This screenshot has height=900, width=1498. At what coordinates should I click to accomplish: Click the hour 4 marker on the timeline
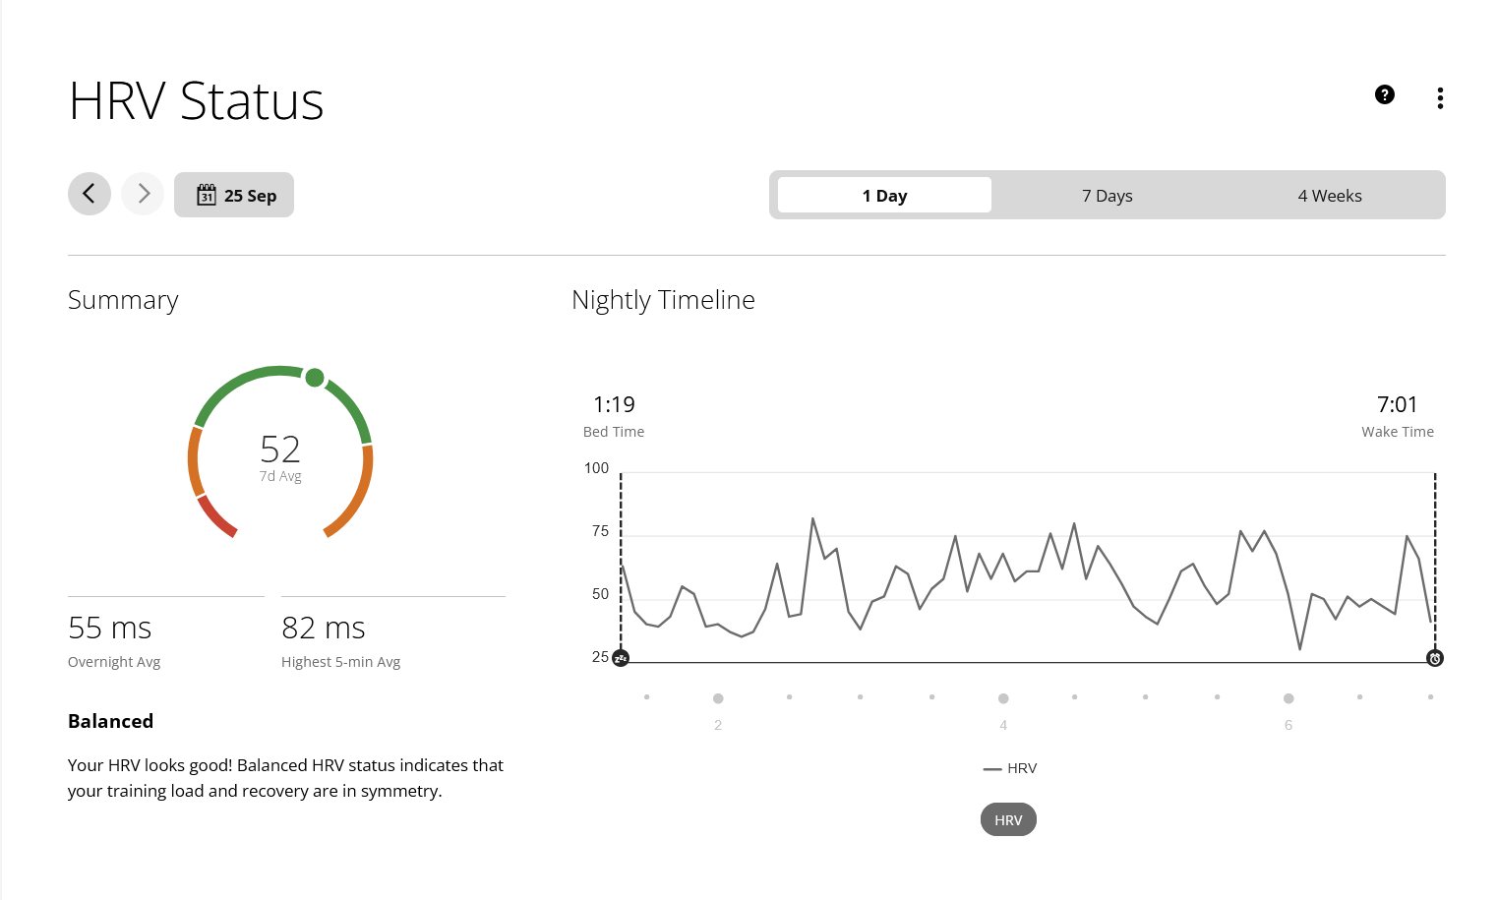(x=1003, y=698)
